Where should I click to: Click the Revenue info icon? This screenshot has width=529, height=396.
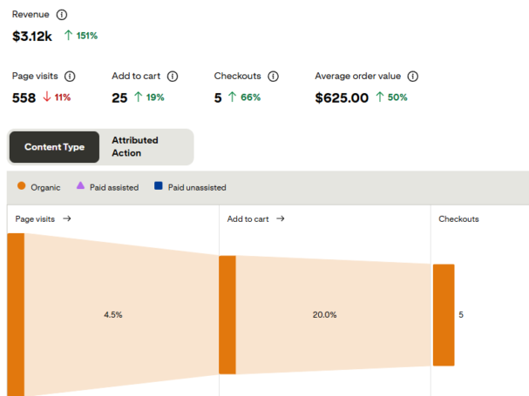click(x=61, y=16)
